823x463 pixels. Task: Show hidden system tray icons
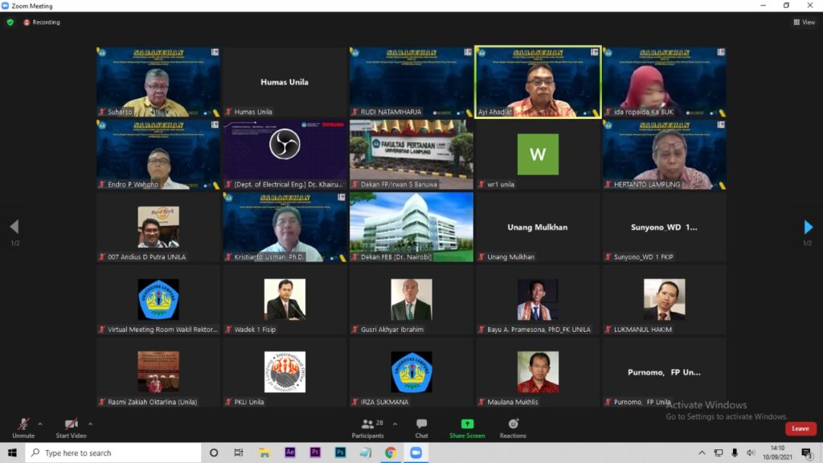point(702,453)
